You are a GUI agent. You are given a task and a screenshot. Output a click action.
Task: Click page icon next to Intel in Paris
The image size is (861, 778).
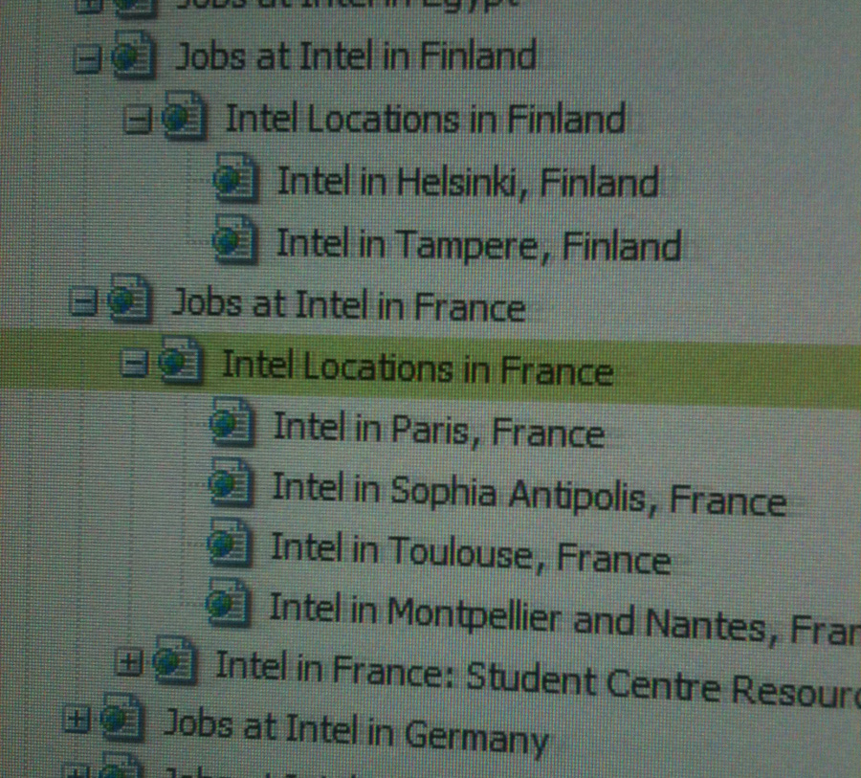pos(232,423)
